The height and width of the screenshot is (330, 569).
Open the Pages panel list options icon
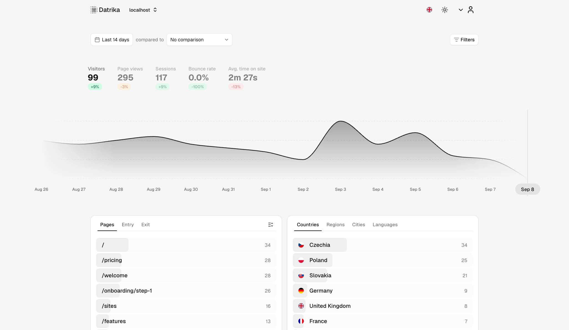pos(271,225)
